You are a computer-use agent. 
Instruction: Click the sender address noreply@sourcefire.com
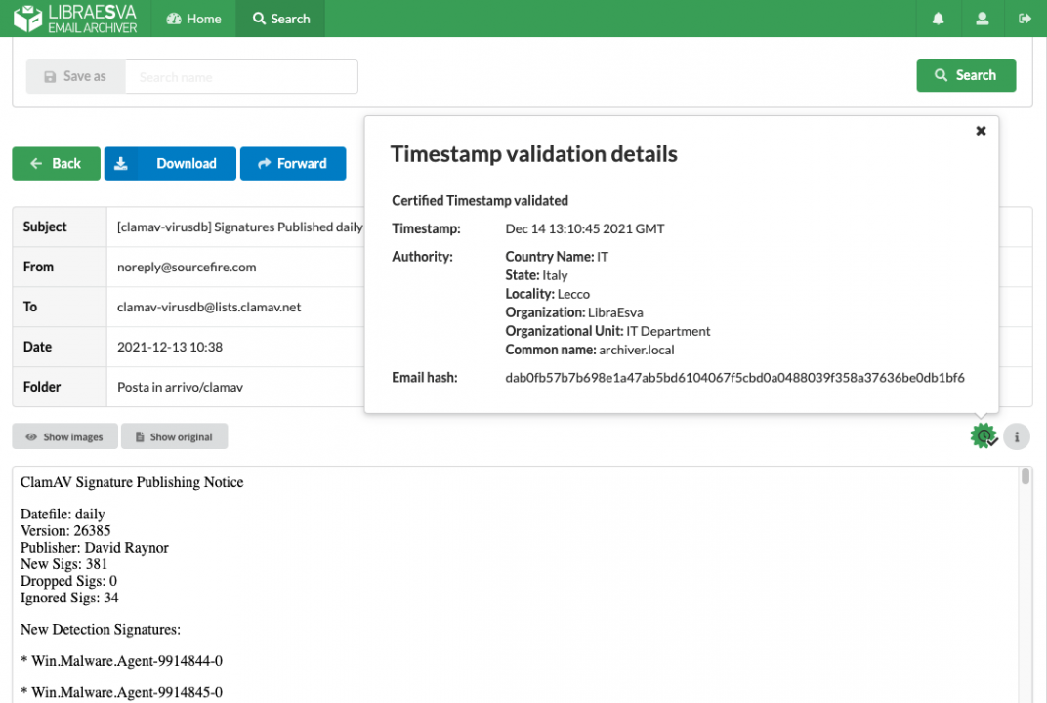click(x=187, y=267)
